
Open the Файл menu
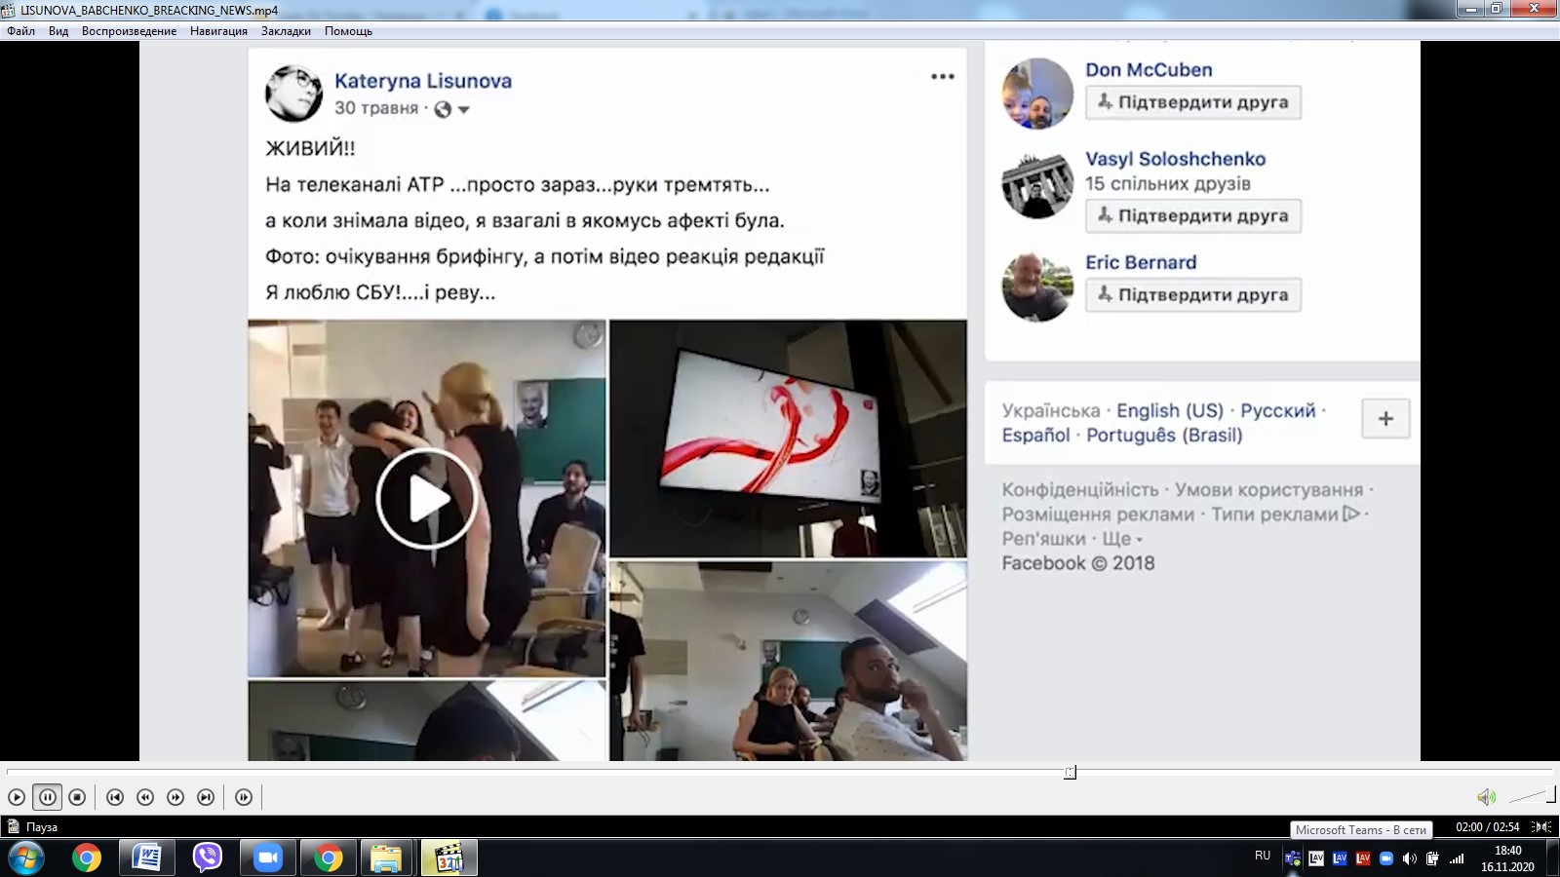[20, 31]
